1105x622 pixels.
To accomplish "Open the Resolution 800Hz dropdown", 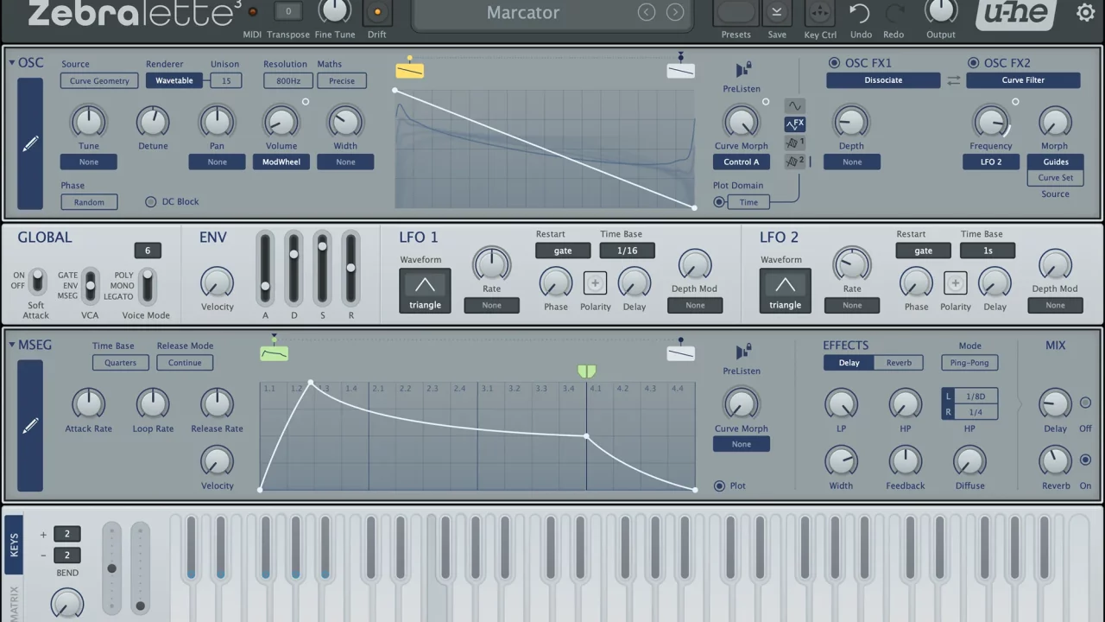I will [288, 81].
